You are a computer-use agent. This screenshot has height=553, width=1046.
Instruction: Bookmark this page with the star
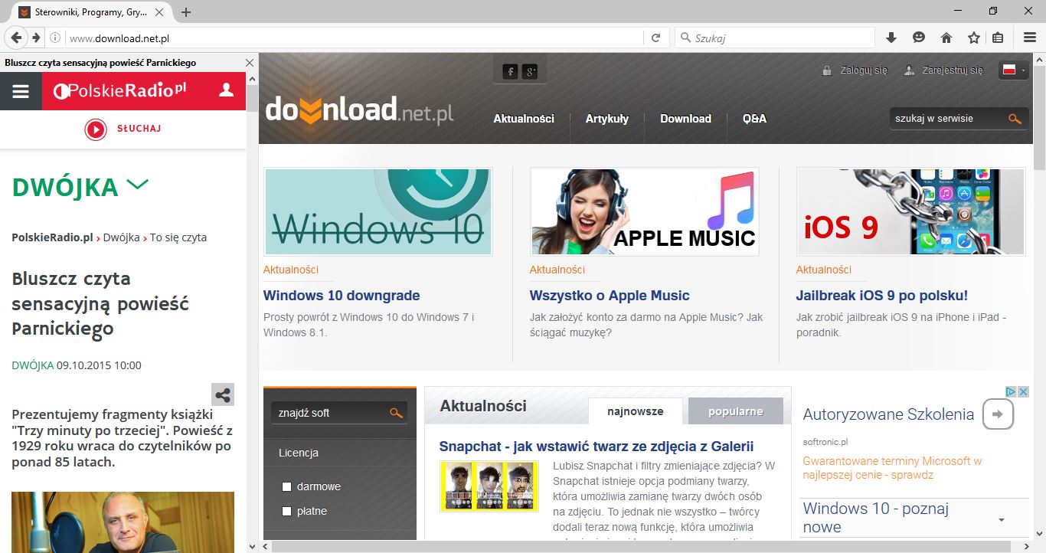pyautogui.click(x=974, y=38)
